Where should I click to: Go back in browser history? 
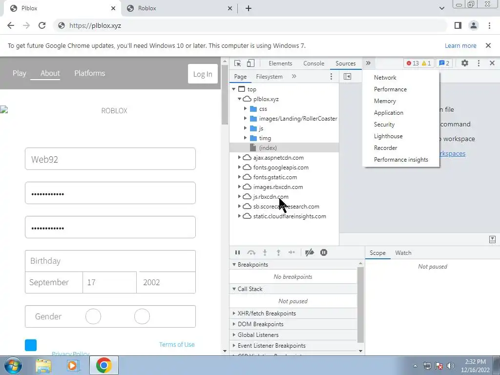[11, 25]
